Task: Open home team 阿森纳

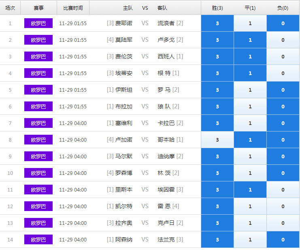Action: coord(124,239)
